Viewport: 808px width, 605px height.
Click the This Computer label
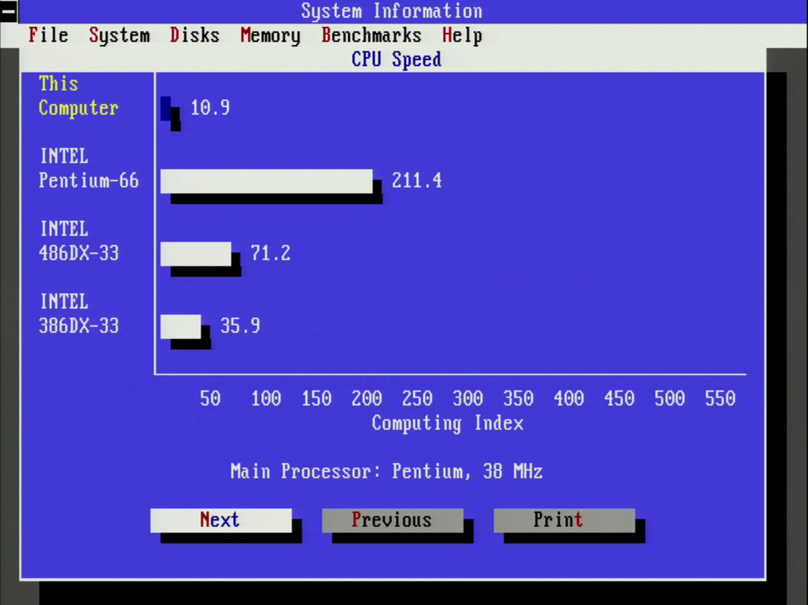pyautogui.click(x=78, y=96)
